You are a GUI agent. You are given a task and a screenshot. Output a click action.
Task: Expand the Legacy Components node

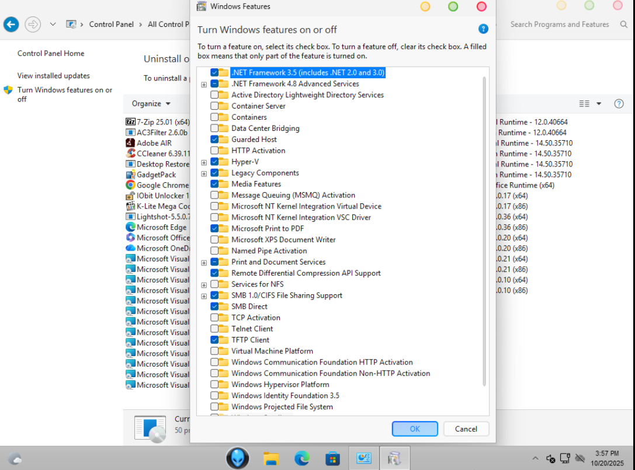point(204,173)
